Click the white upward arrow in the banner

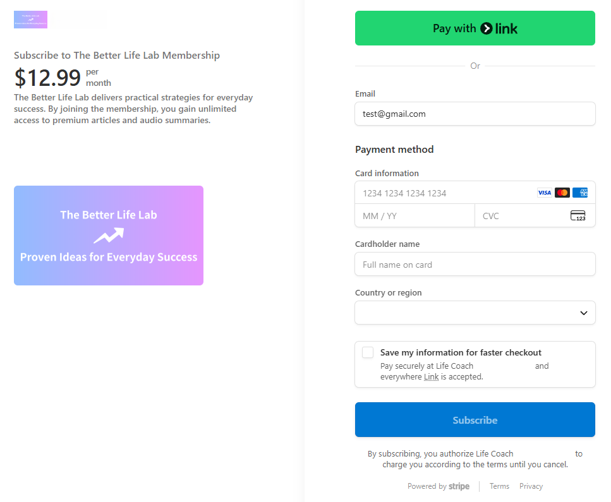[x=109, y=236]
